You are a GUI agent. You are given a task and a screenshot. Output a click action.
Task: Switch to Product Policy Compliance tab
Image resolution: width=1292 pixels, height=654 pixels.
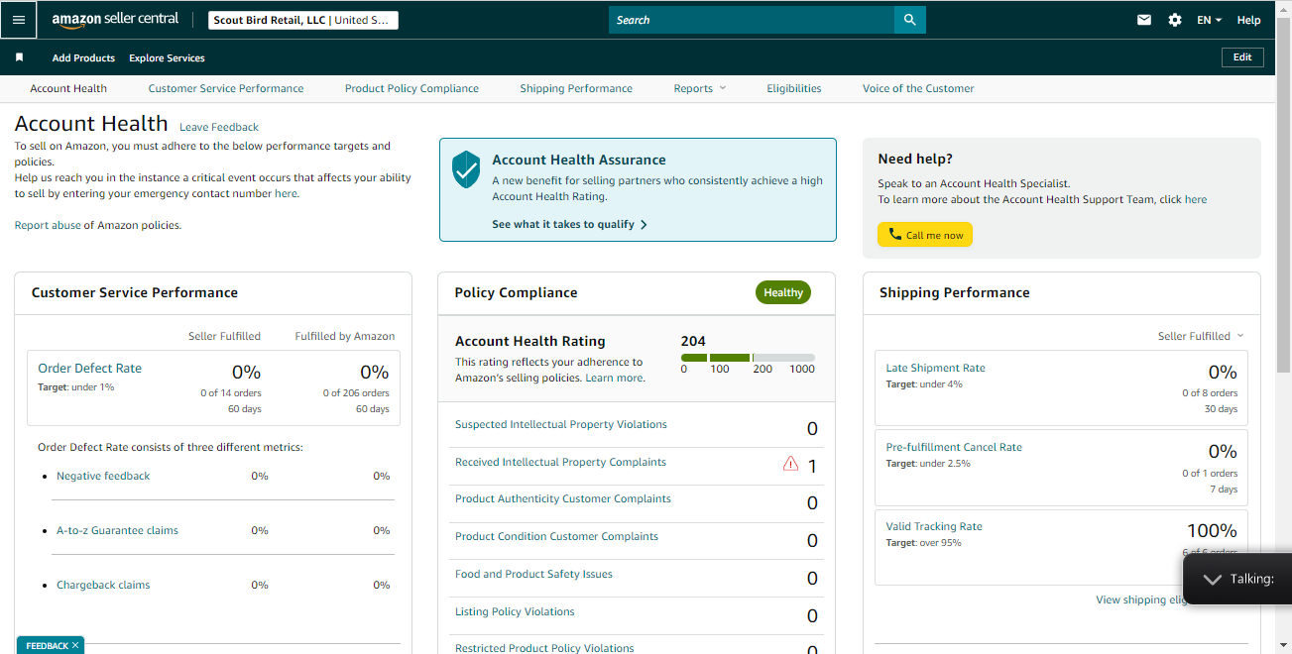point(411,88)
